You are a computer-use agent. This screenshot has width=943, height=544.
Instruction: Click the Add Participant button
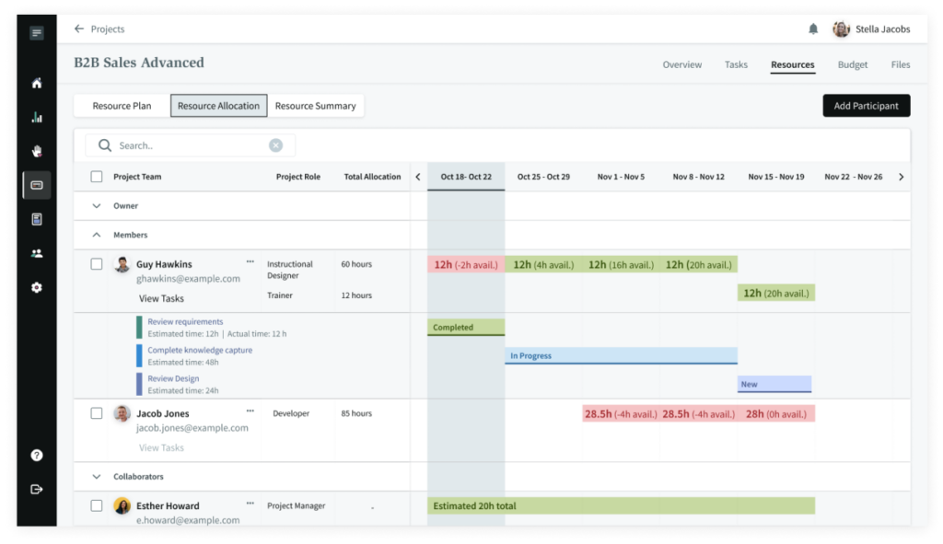(866, 106)
